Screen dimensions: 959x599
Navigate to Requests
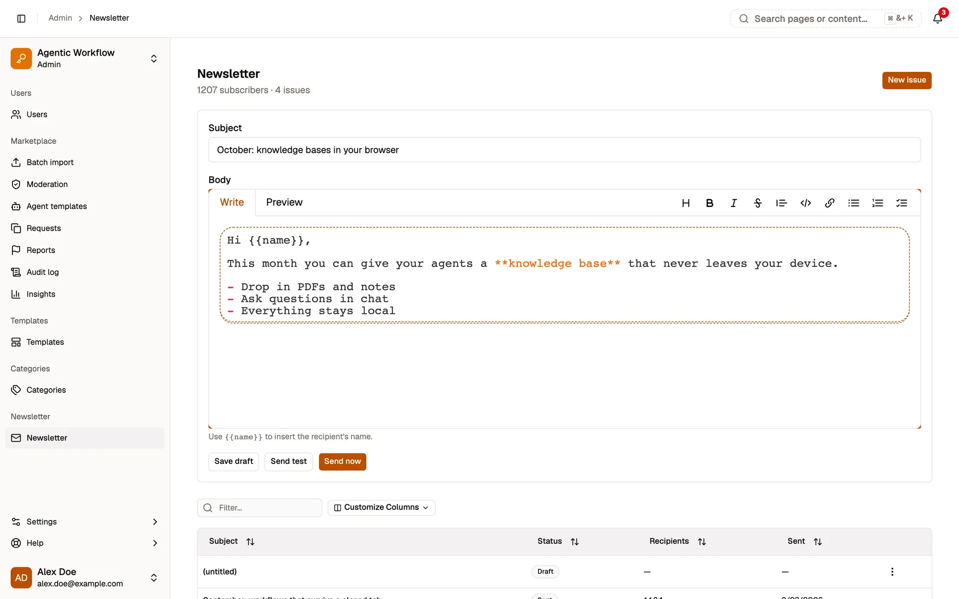click(85, 229)
